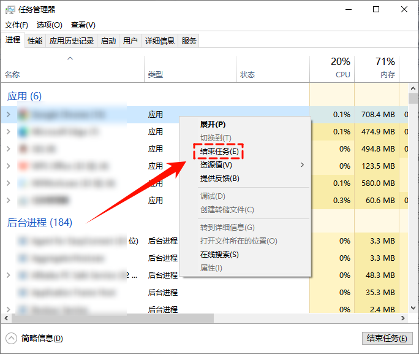Screen dimensions: 419x354
Task: Click the icon of the 48.3 MB process
Action: point(23,275)
